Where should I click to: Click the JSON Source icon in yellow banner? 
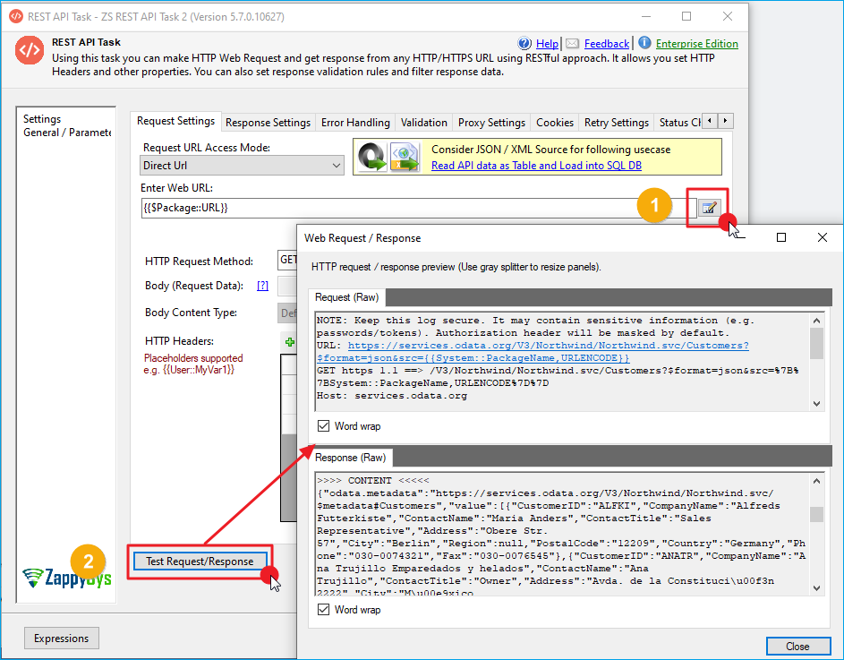pyautogui.click(x=373, y=156)
